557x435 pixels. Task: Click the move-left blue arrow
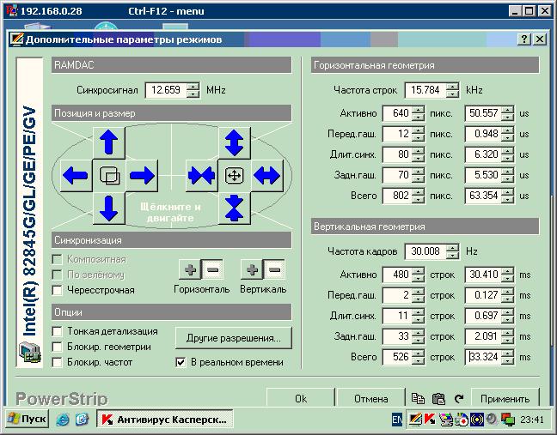pyautogui.click(x=76, y=176)
